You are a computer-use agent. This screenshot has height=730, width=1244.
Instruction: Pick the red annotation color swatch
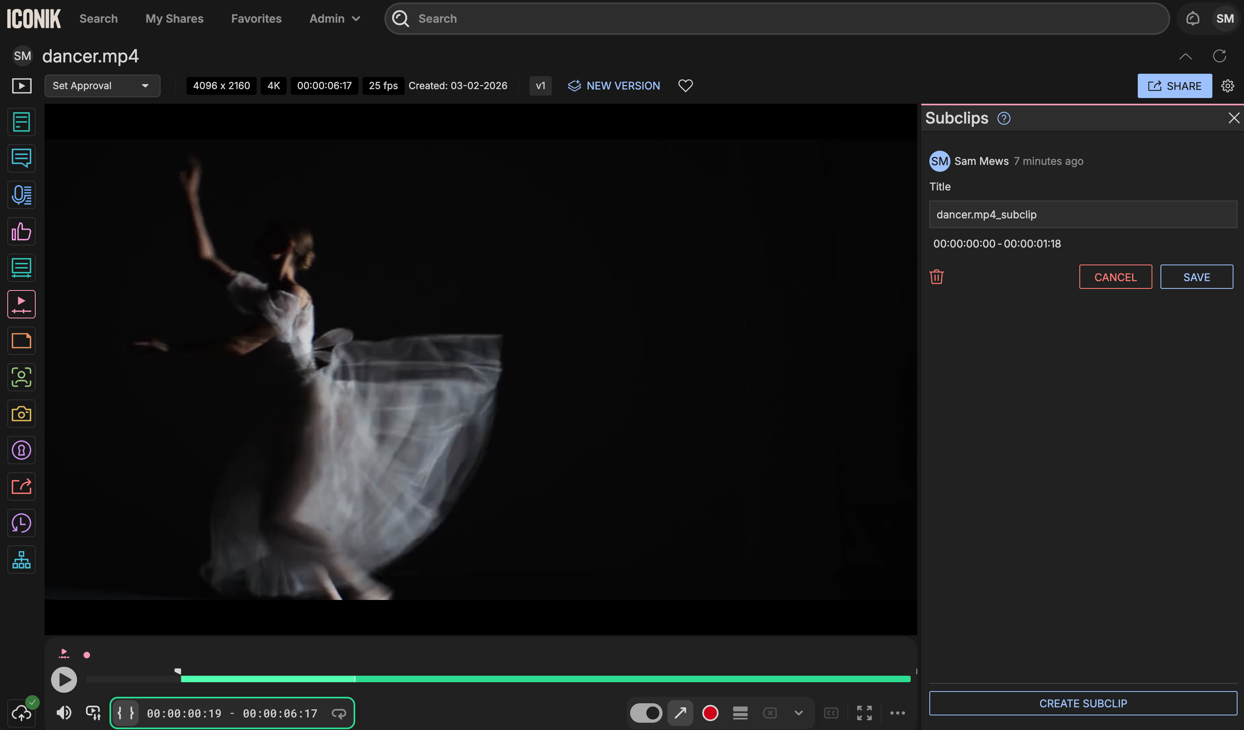point(710,713)
